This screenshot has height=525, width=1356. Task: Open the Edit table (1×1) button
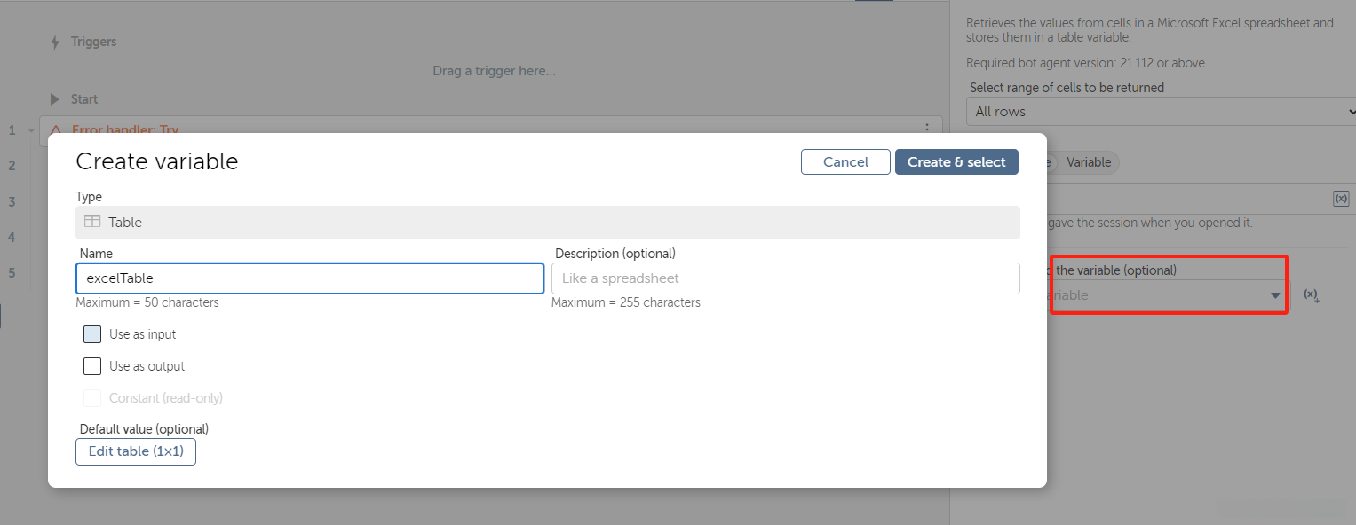tap(136, 451)
